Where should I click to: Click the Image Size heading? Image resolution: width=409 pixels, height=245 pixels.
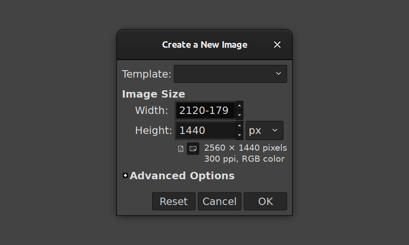click(153, 94)
